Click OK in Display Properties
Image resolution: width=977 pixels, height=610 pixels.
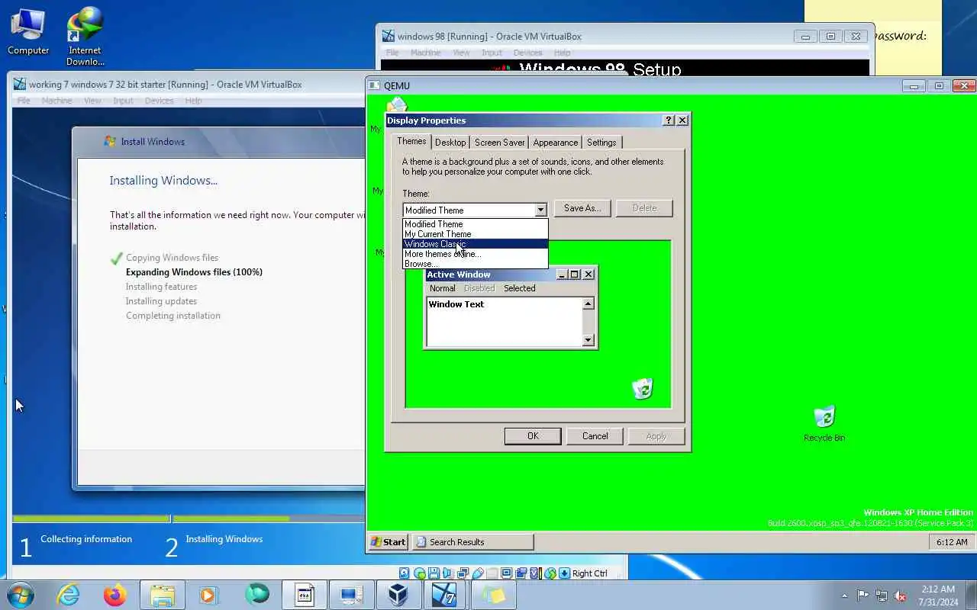[x=533, y=436]
